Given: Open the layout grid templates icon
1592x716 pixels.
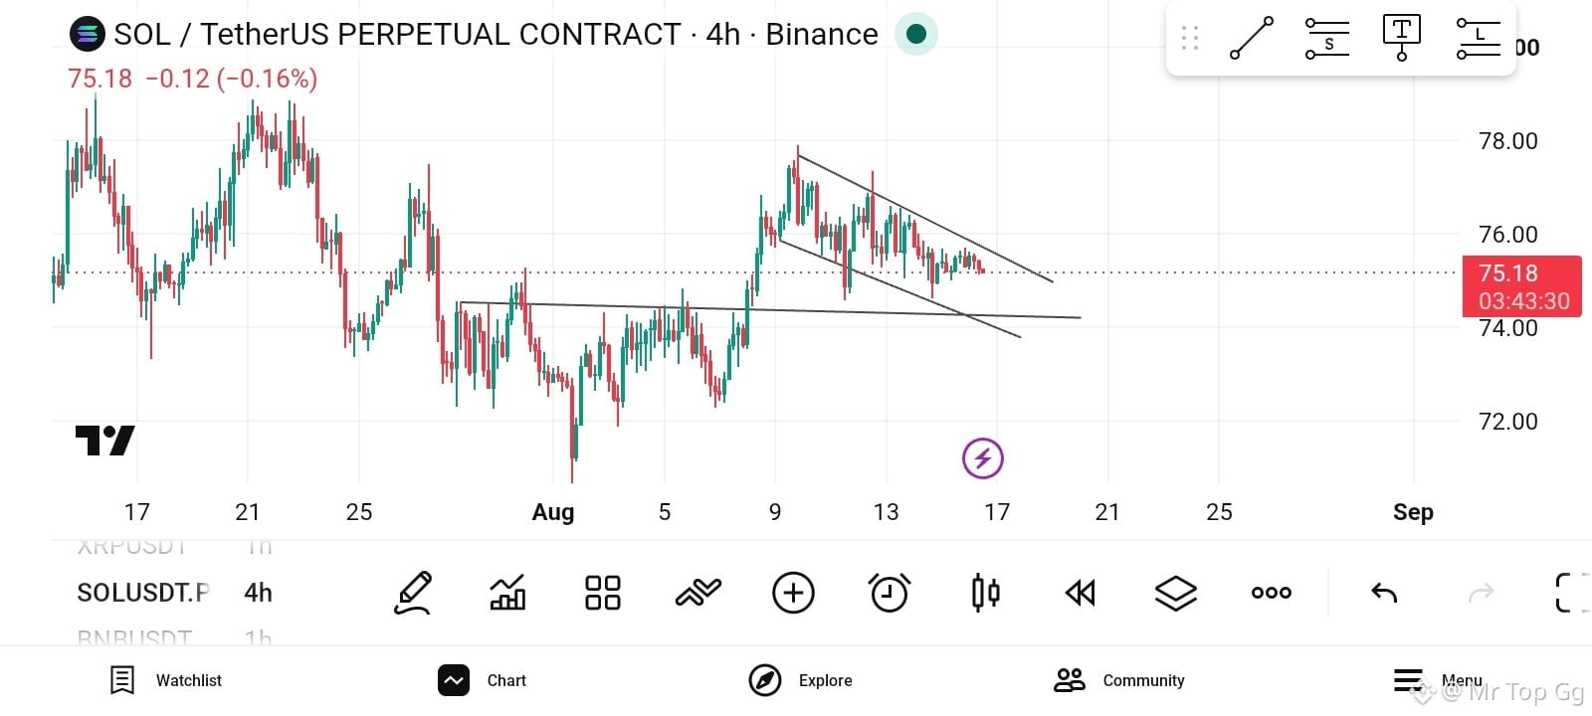Looking at the screenshot, I should click(x=603, y=593).
